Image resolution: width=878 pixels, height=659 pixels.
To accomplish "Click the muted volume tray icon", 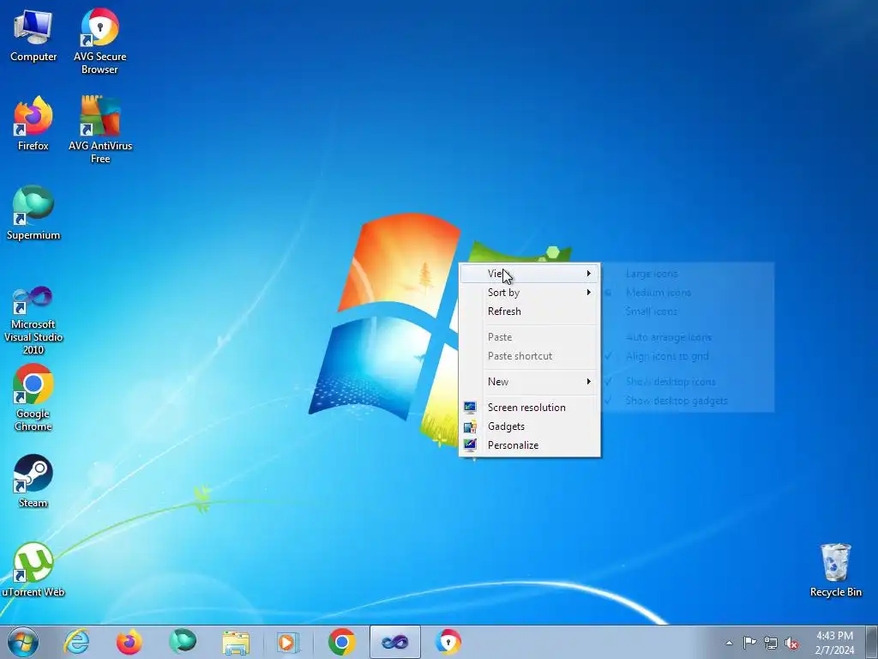I will [791, 643].
